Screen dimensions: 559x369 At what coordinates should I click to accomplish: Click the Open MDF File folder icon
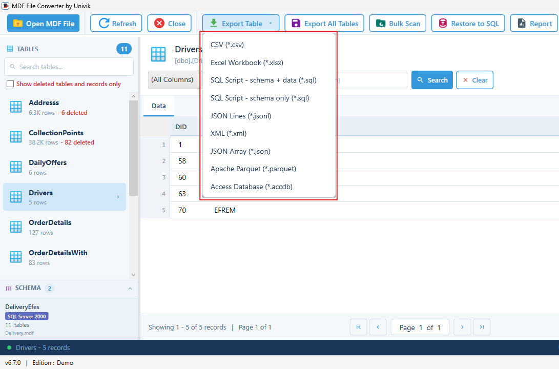(x=17, y=24)
